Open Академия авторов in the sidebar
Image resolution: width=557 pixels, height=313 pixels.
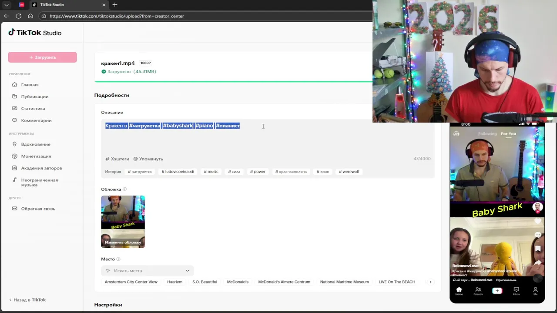[42, 168]
